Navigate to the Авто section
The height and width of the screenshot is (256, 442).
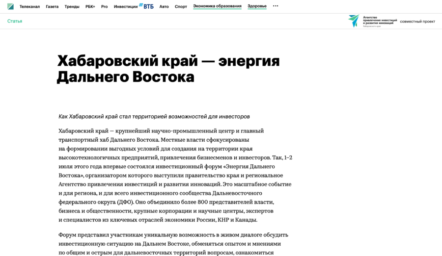click(x=164, y=6)
